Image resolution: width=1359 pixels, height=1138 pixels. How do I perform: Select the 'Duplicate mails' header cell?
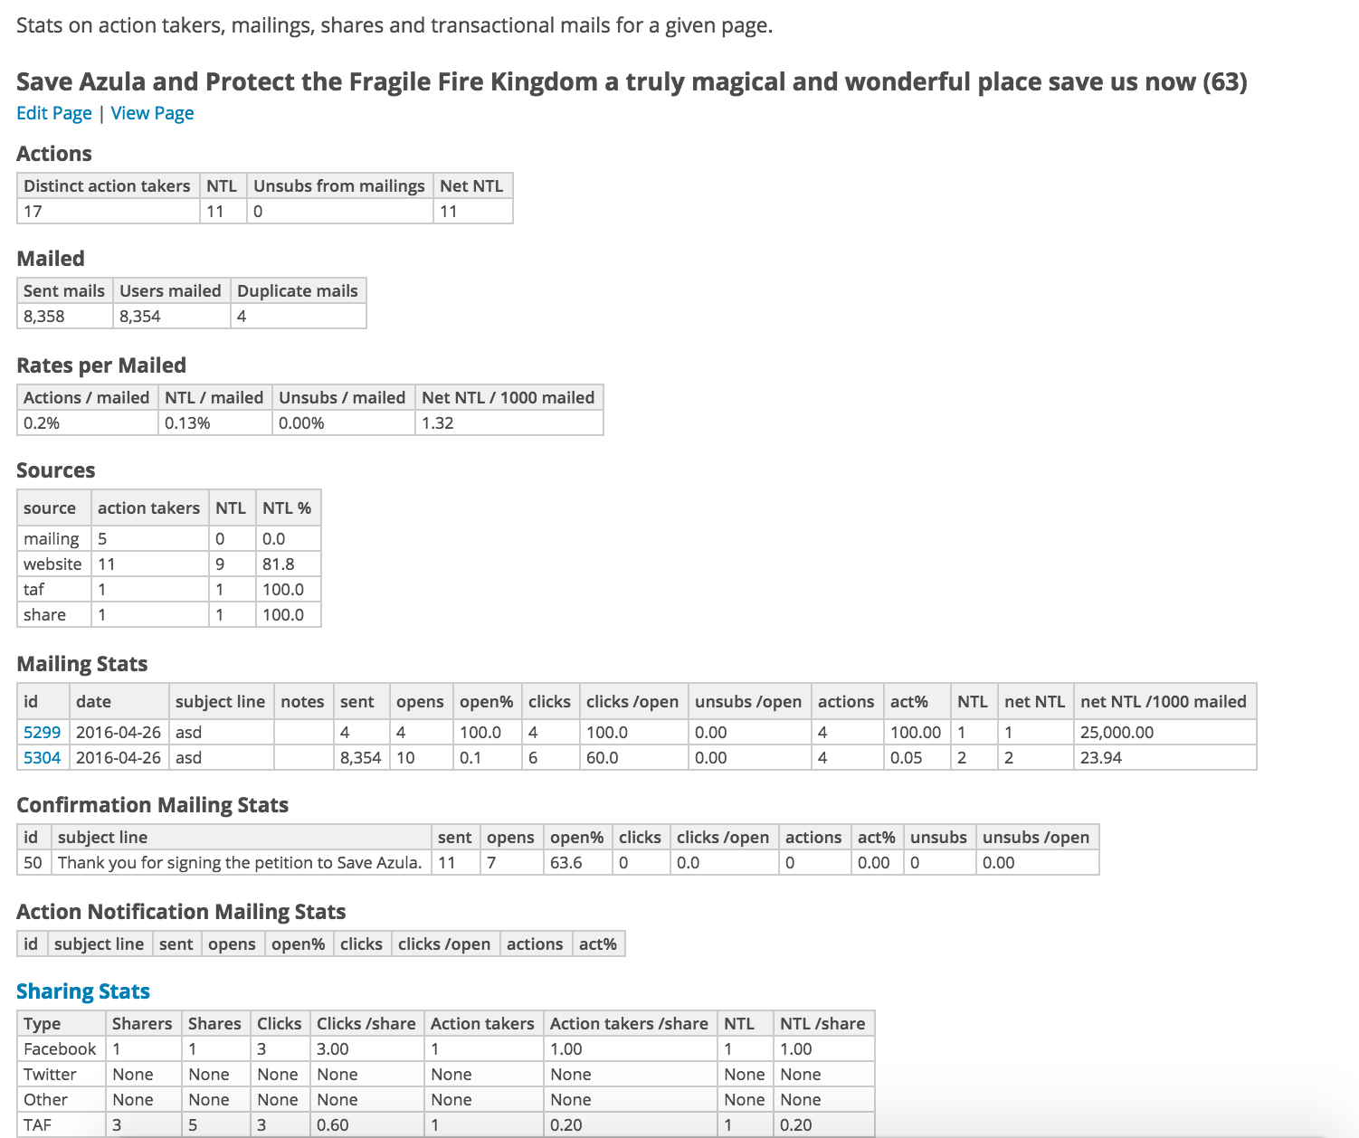coord(297,290)
